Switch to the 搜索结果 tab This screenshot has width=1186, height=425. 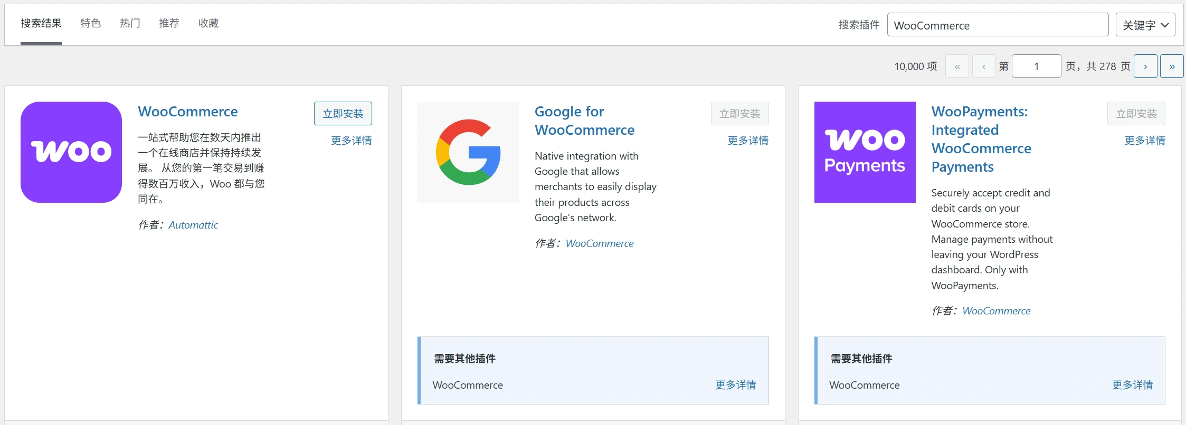(x=41, y=23)
